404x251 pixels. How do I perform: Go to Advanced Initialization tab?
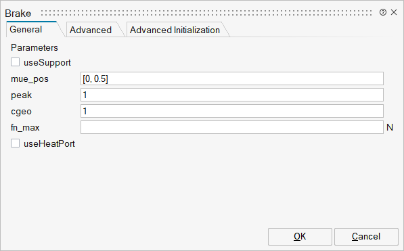tap(175, 30)
